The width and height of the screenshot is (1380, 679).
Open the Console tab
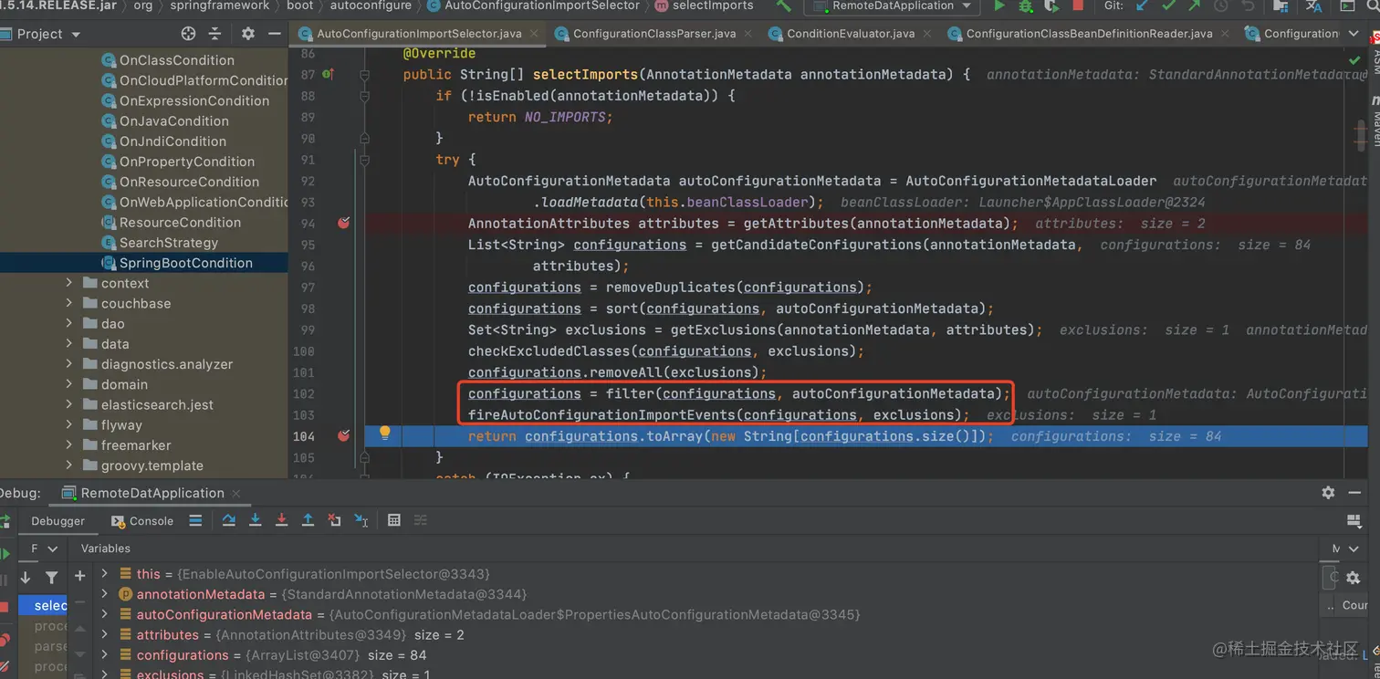pos(142,521)
